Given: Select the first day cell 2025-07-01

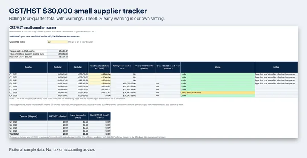Looking at the screenshot, I should 58,80.
